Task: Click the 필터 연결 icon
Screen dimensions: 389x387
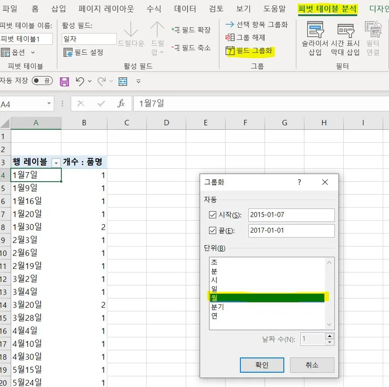Action: point(373,30)
